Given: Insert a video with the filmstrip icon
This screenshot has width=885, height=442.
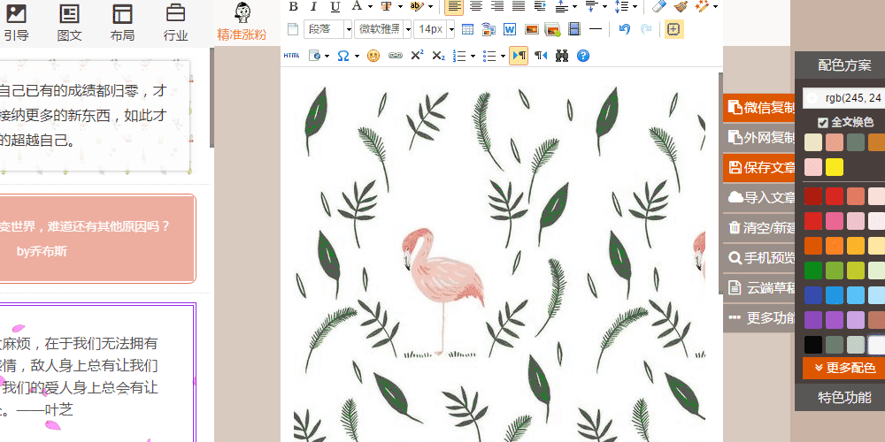Looking at the screenshot, I should [x=574, y=29].
